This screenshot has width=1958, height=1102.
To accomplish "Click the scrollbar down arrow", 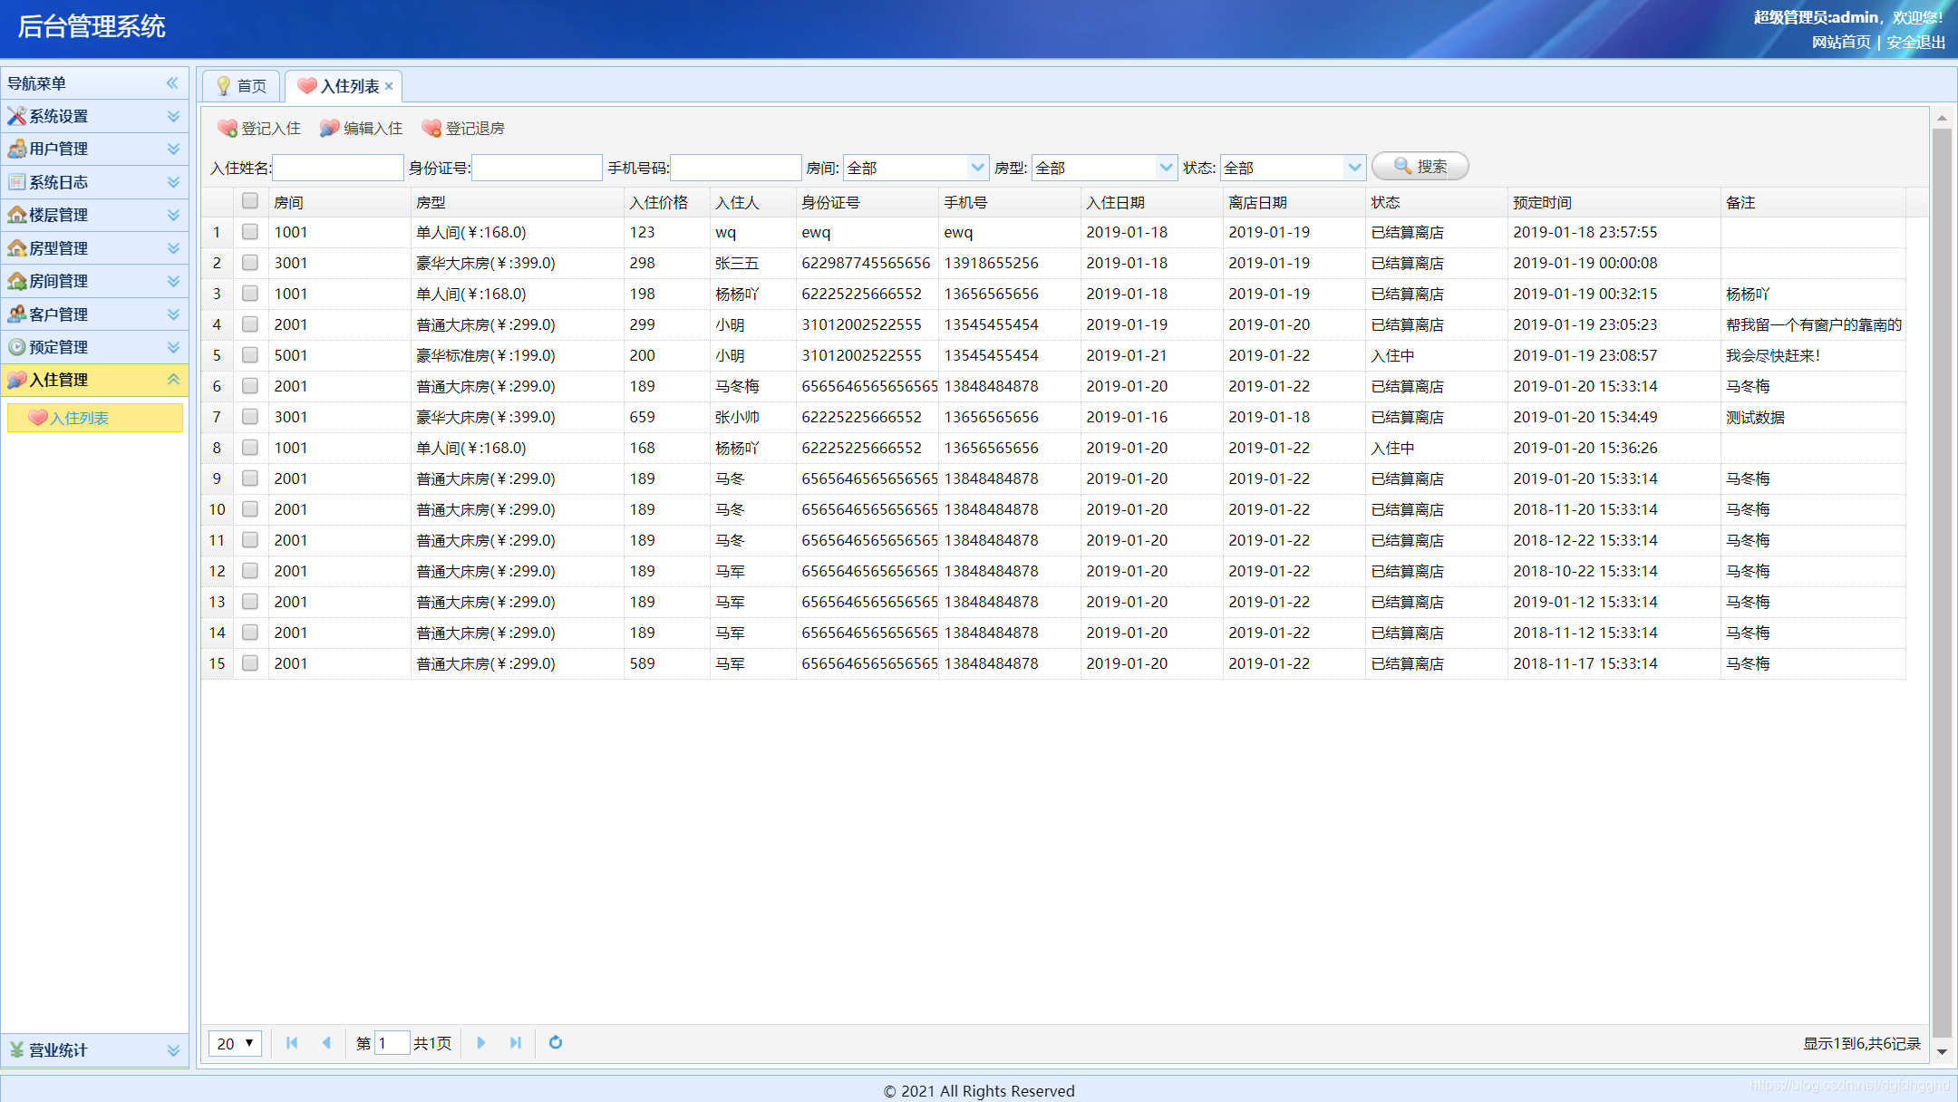I will coord(1942,1051).
